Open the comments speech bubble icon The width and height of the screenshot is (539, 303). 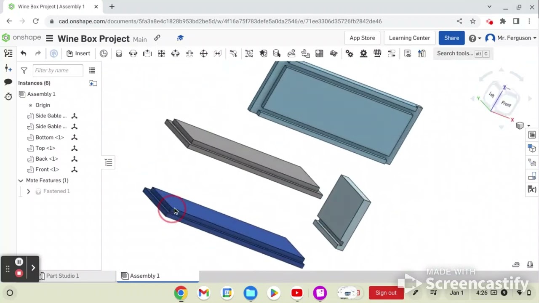click(x=8, y=82)
